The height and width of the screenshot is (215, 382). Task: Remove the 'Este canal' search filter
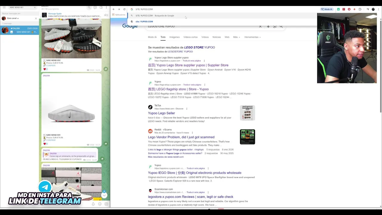36,18
